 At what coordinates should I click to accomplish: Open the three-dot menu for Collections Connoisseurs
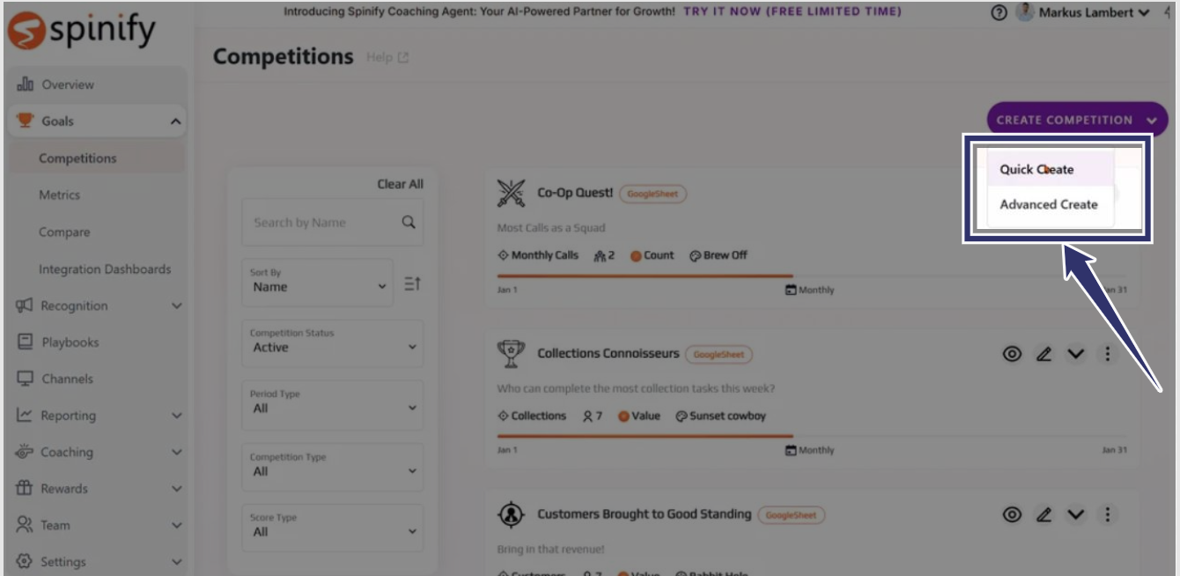click(x=1107, y=354)
